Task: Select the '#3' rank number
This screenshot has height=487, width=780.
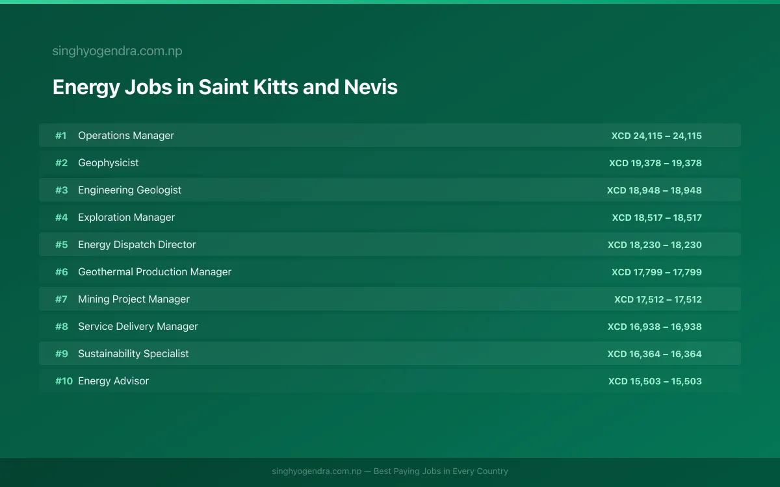Action: click(61, 190)
